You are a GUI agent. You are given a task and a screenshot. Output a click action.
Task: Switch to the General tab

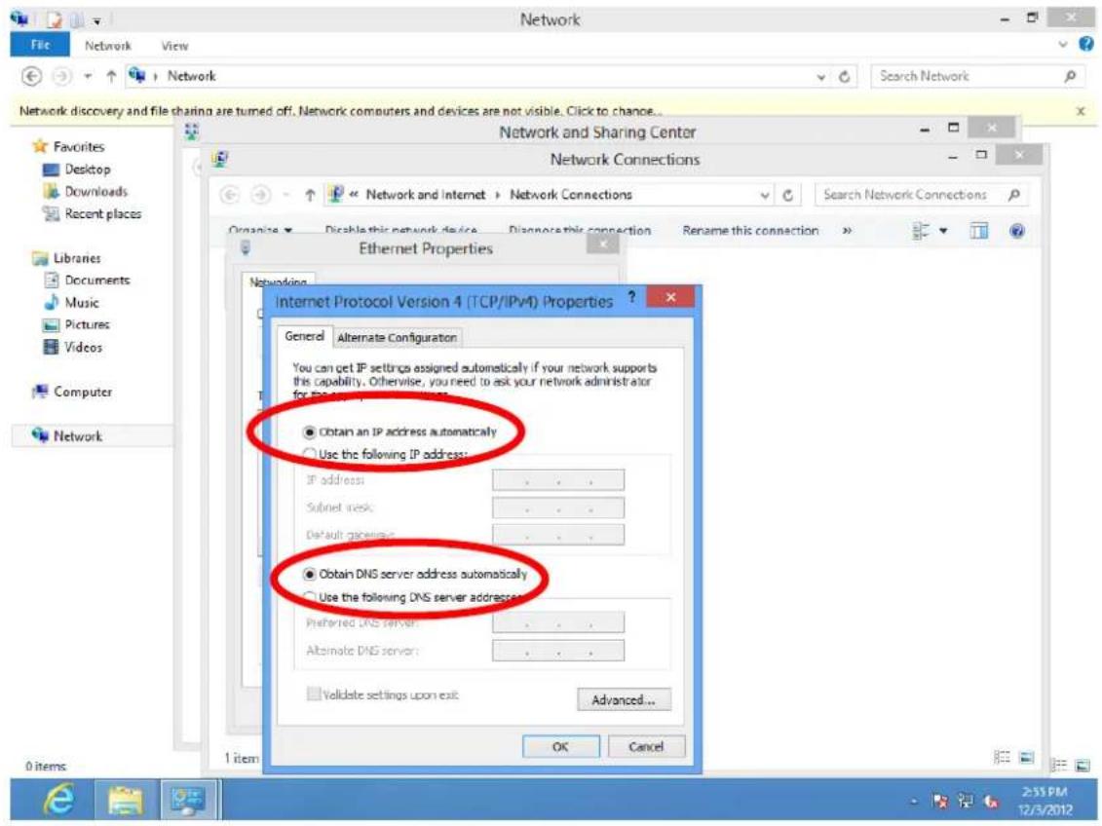pyautogui.click(x=304, y=336)
